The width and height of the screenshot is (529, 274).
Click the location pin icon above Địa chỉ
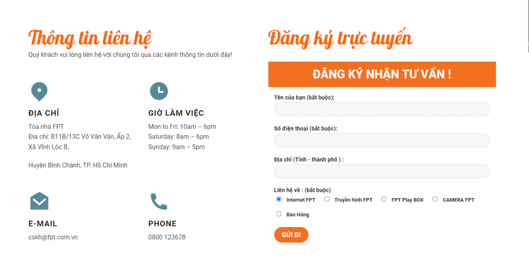[x=39, y=92]
